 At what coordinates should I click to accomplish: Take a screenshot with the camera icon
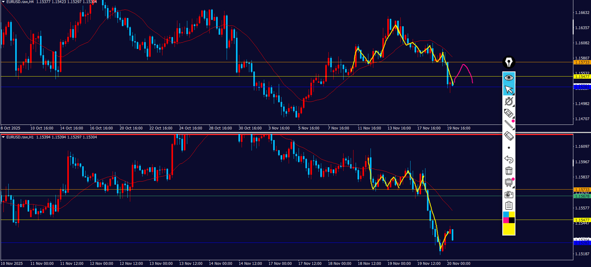pos(509,194)
